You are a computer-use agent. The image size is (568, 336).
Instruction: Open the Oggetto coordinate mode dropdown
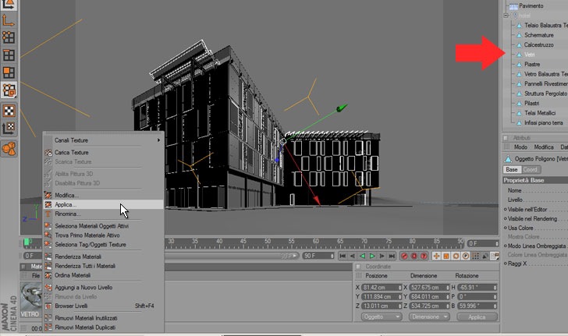382,317
